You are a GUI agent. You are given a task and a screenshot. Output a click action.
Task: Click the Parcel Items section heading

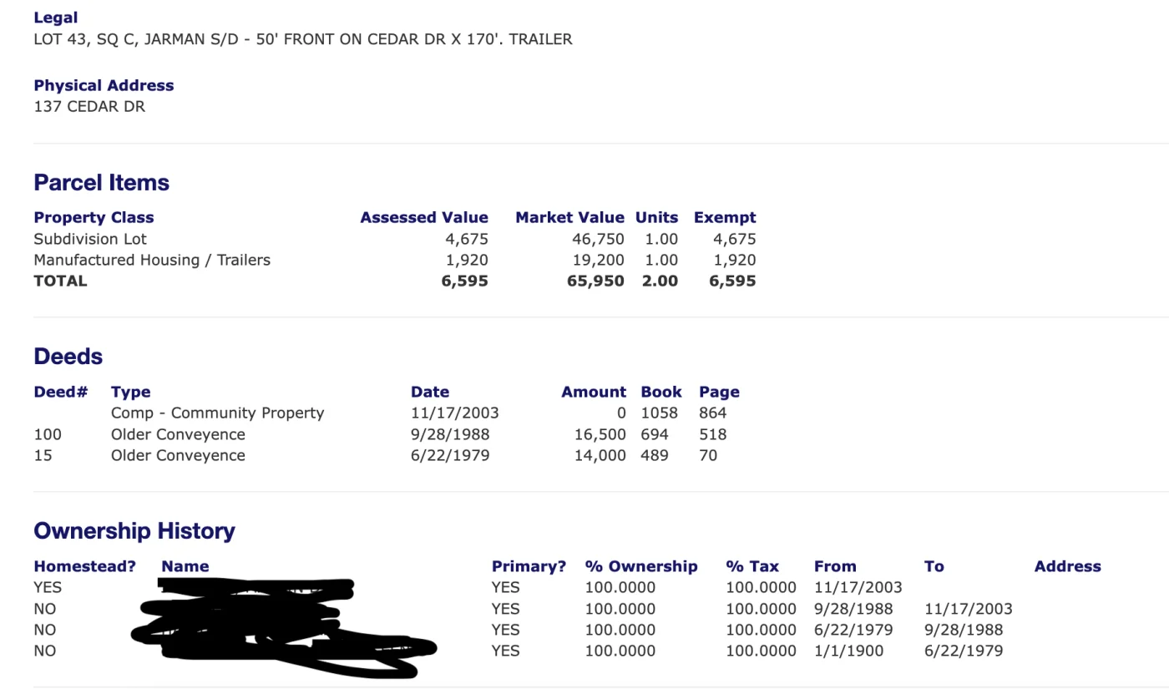pyautogui.click(x=101, y=183)
